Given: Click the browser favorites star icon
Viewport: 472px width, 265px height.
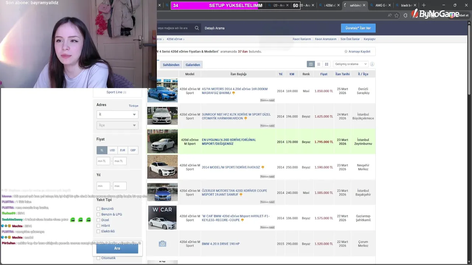Looking at the screenshot, I should [397, 15].
